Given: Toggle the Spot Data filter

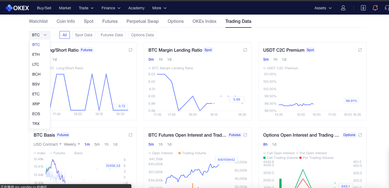Looking at the screenshot, I should tap(84, 35).
